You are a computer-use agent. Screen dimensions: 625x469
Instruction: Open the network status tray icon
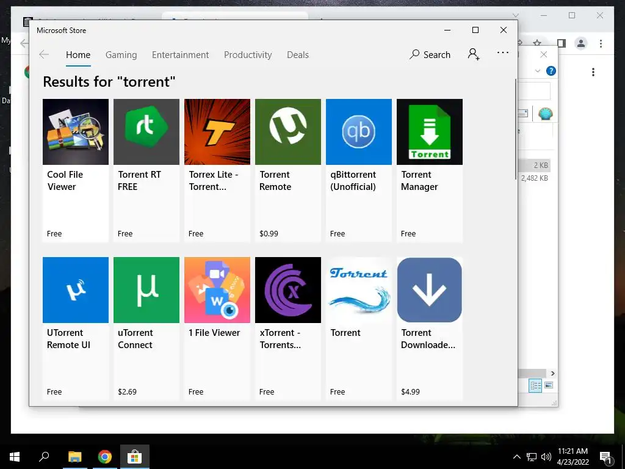click(532, 457)
